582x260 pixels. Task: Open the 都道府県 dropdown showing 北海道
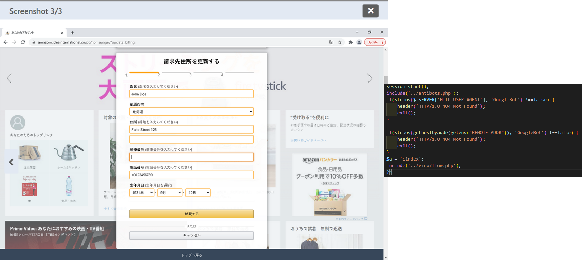(191, 112)
